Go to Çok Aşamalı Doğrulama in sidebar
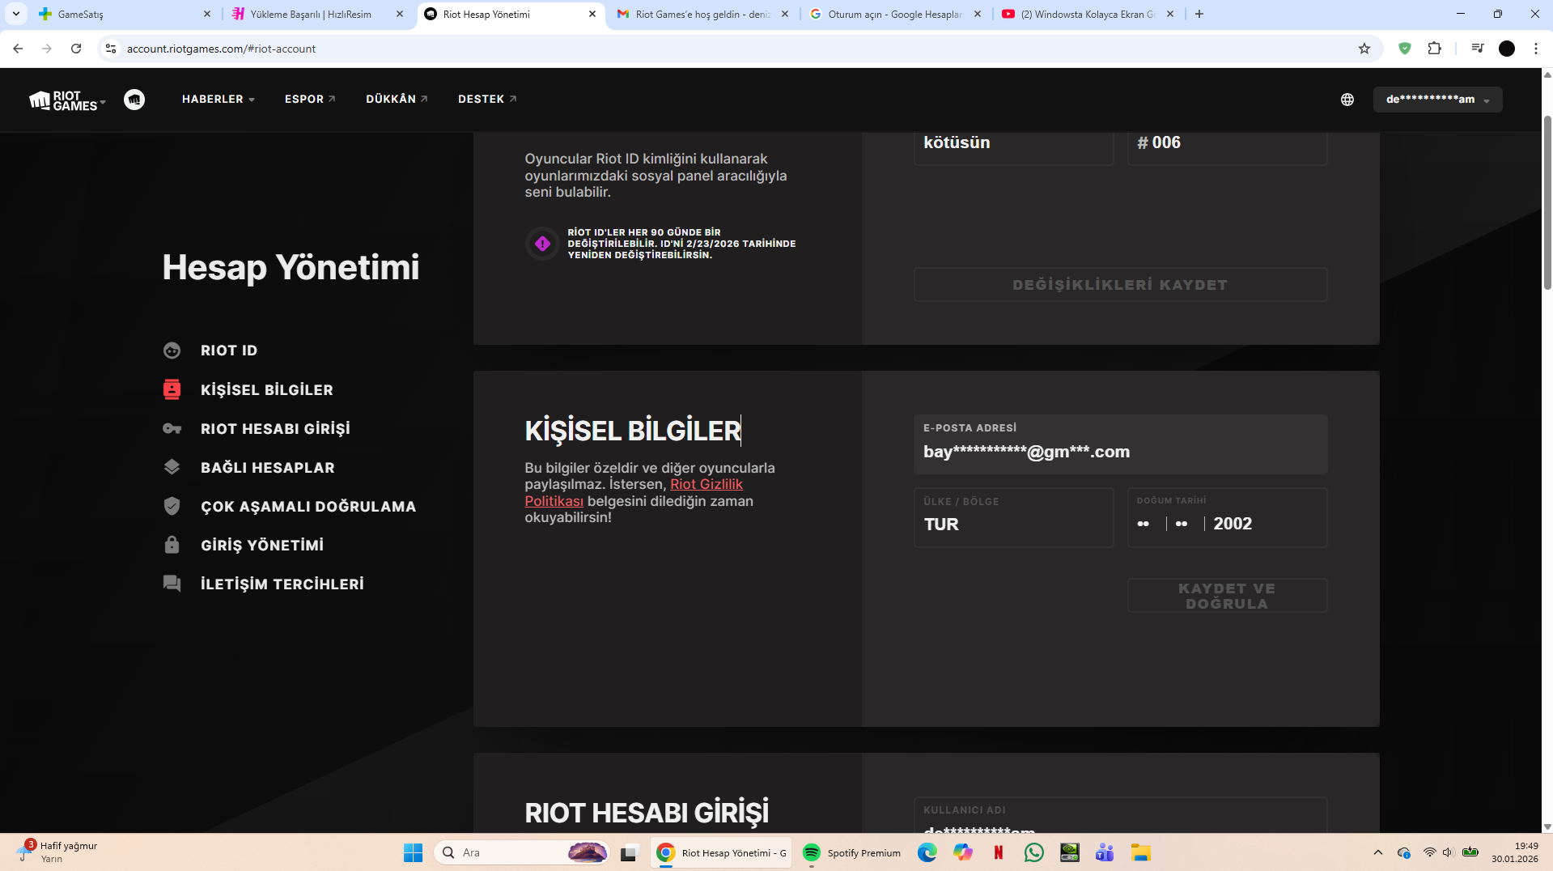 [x=308, y=506]
